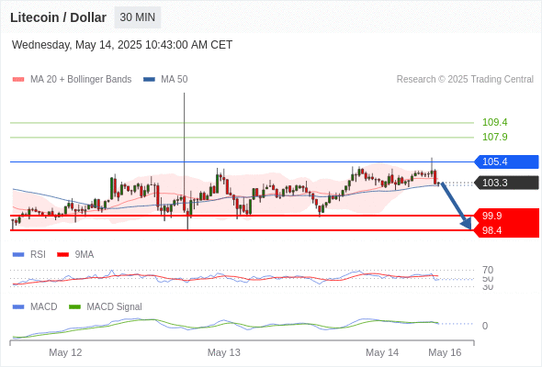Click the MACD Signal green legend marker
This screenshot has width=542, height=367.
74,307
